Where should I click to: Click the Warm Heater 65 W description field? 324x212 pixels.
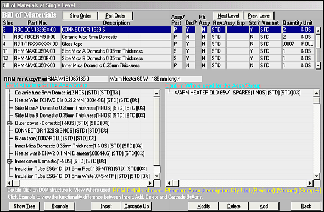tap(155, 79)
